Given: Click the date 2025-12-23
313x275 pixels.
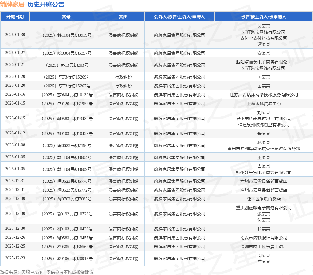Looking at the screenshot, I should click(15, 258).
